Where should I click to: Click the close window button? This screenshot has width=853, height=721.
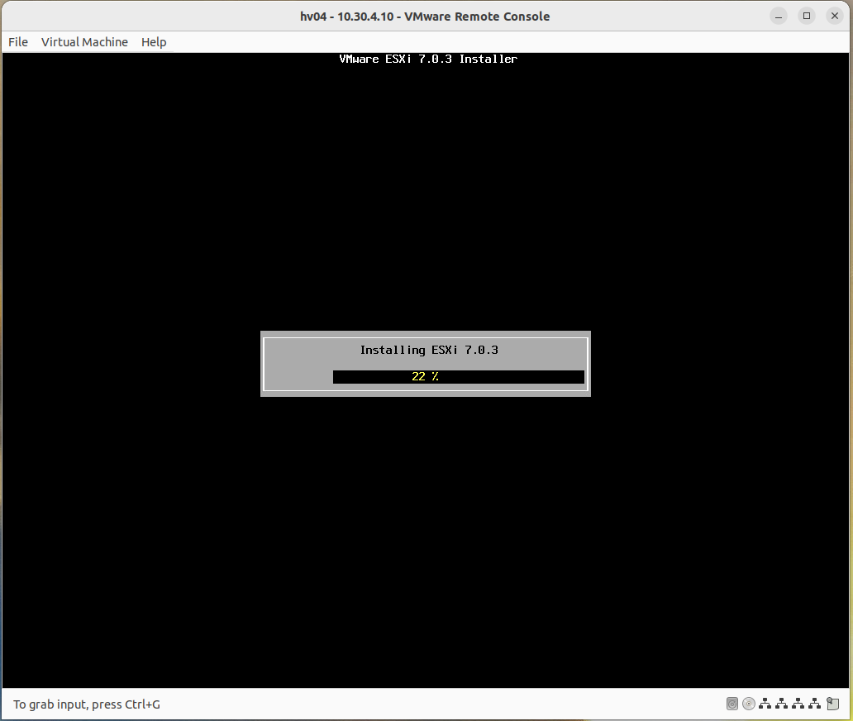834,16
